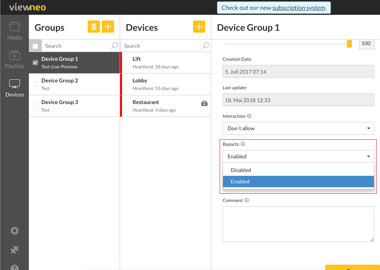Add a new group with plus button
The image size is (380, 270).
[108, 27]
